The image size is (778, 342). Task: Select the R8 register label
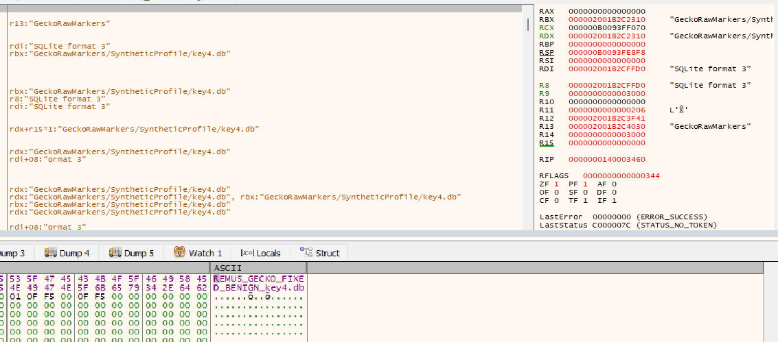544,85
